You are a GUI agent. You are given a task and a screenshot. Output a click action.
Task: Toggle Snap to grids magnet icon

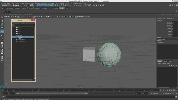coord(62,5)
